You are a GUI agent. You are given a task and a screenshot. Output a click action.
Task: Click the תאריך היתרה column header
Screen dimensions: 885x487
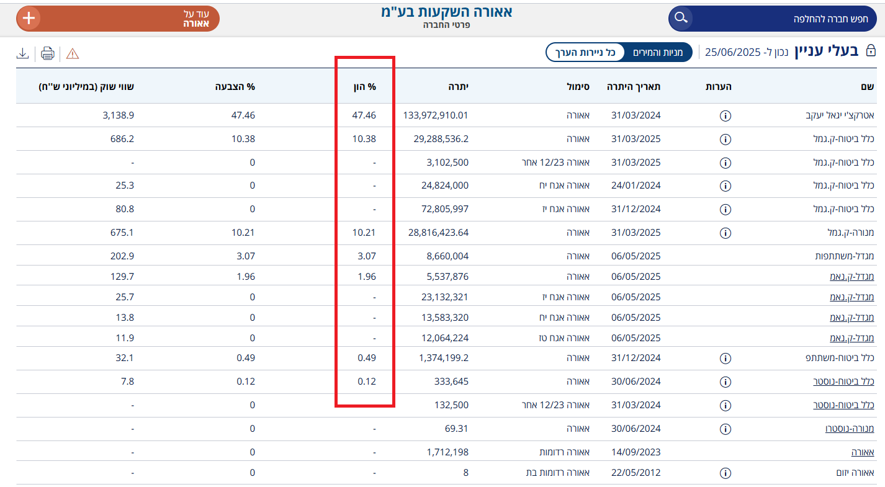pyautogui.click(x=634, y=87)
